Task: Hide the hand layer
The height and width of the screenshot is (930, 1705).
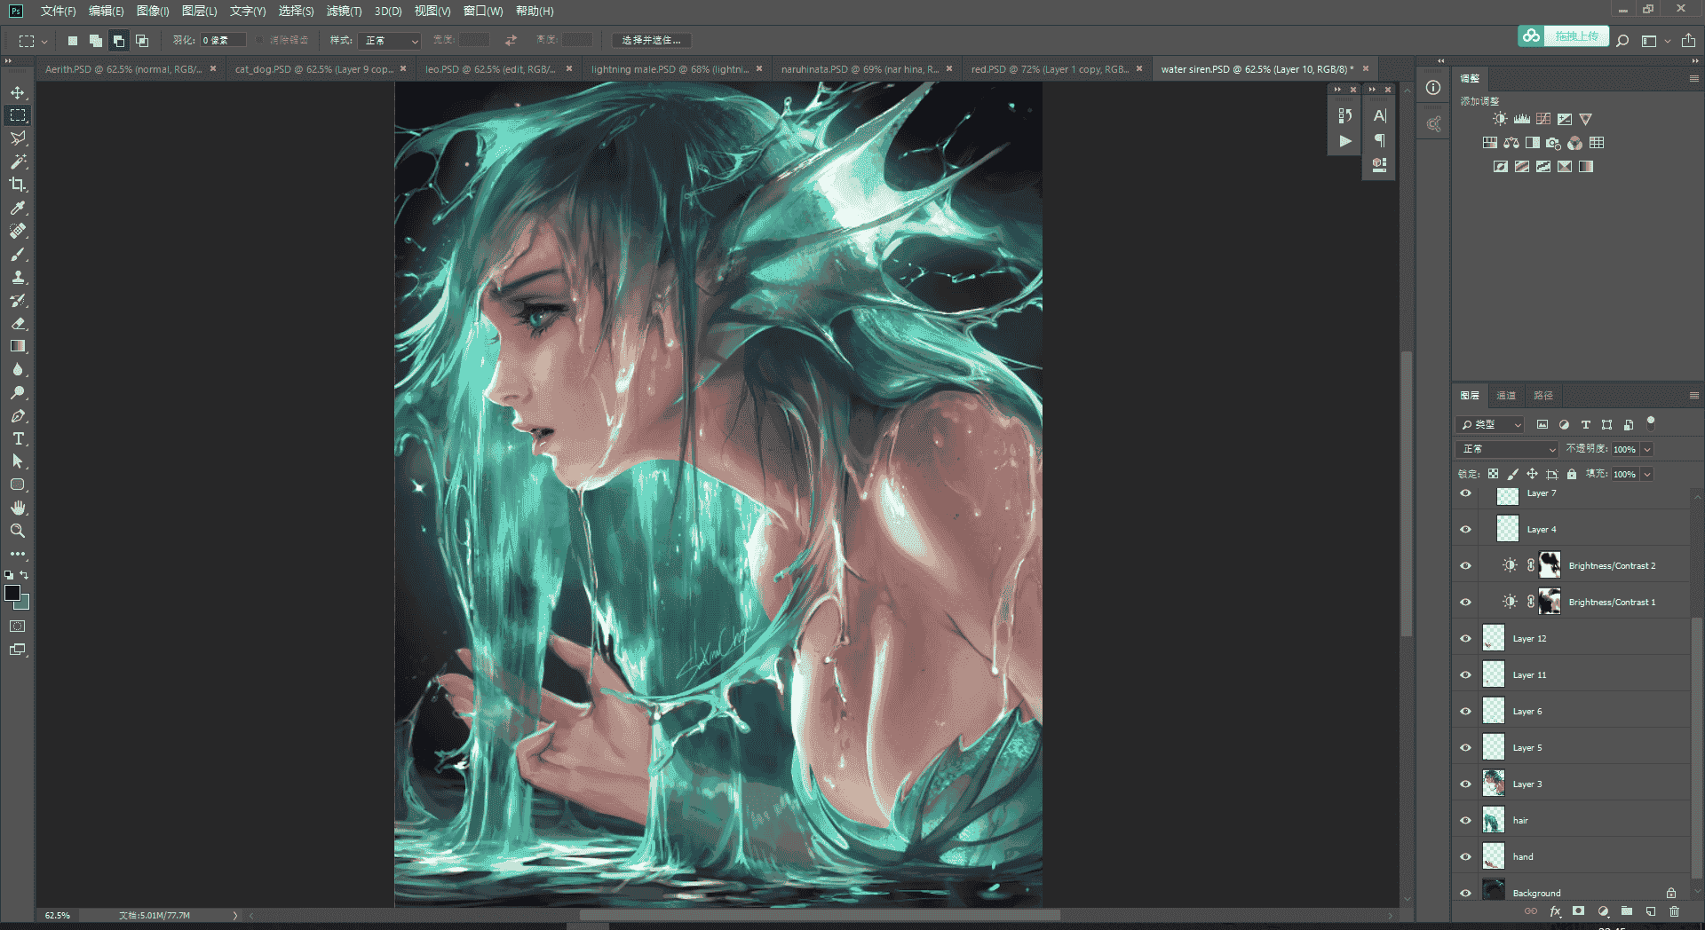Action: [x=1465, y=856]
